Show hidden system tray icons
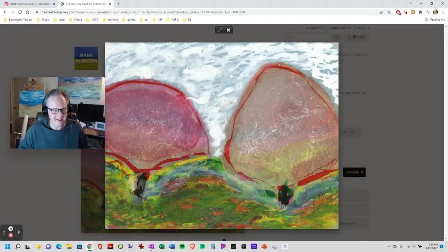 (x=389, y=246)
